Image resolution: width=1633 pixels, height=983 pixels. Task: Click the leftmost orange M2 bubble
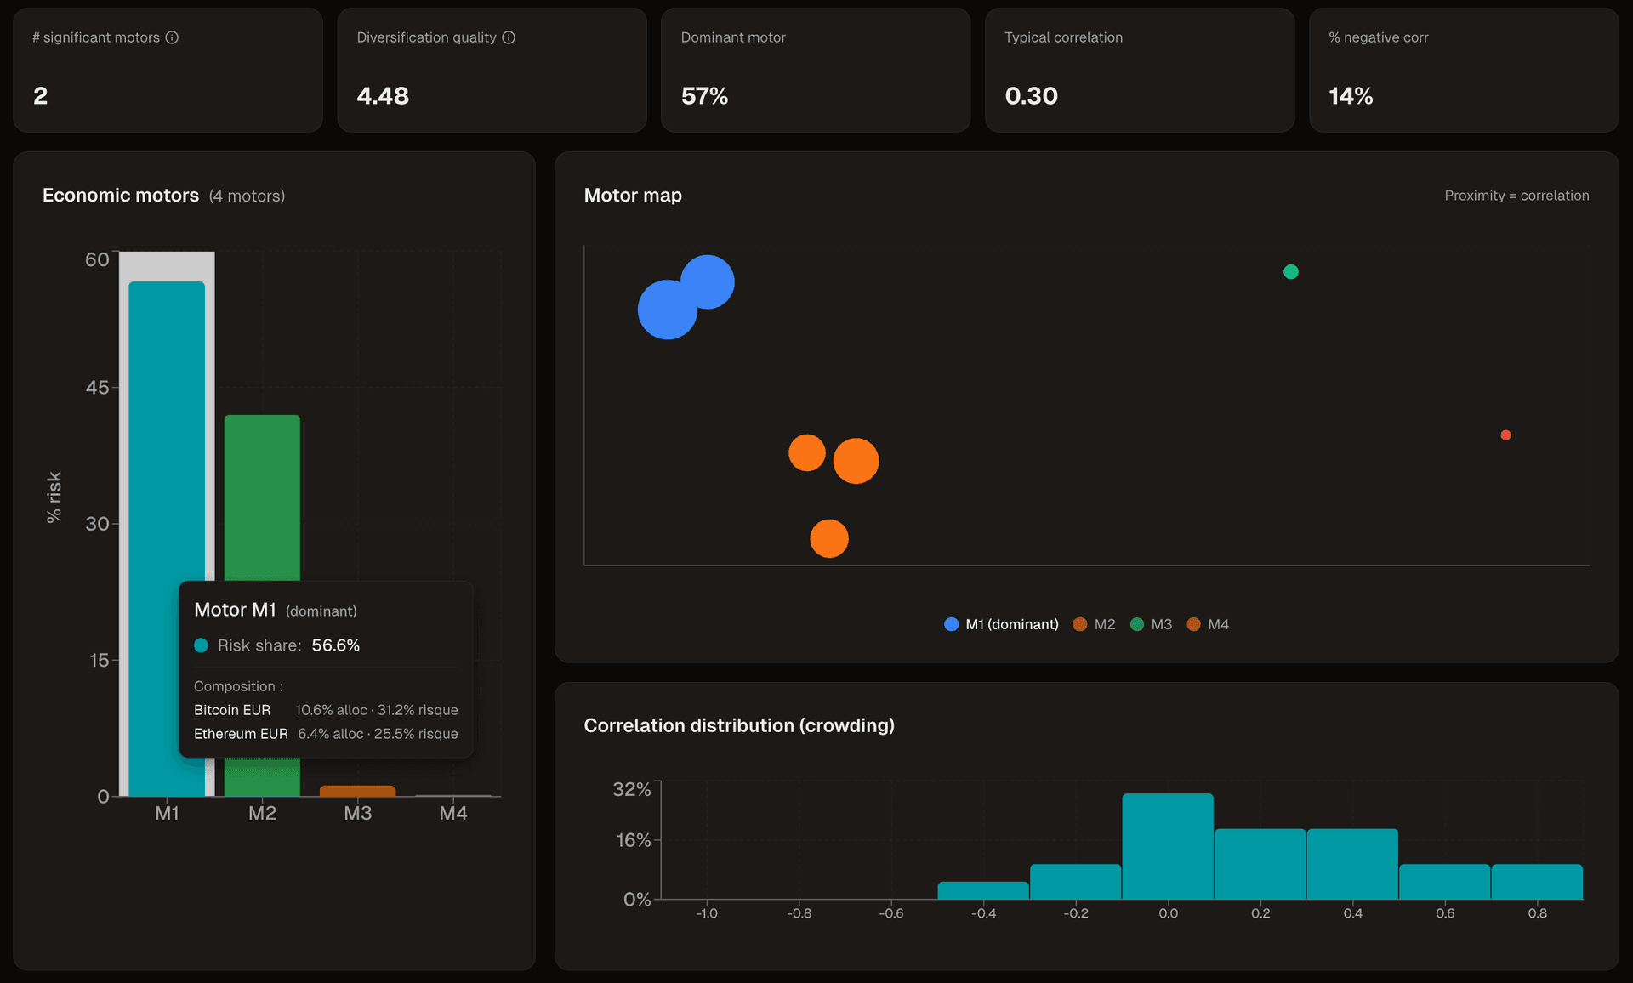806,452
